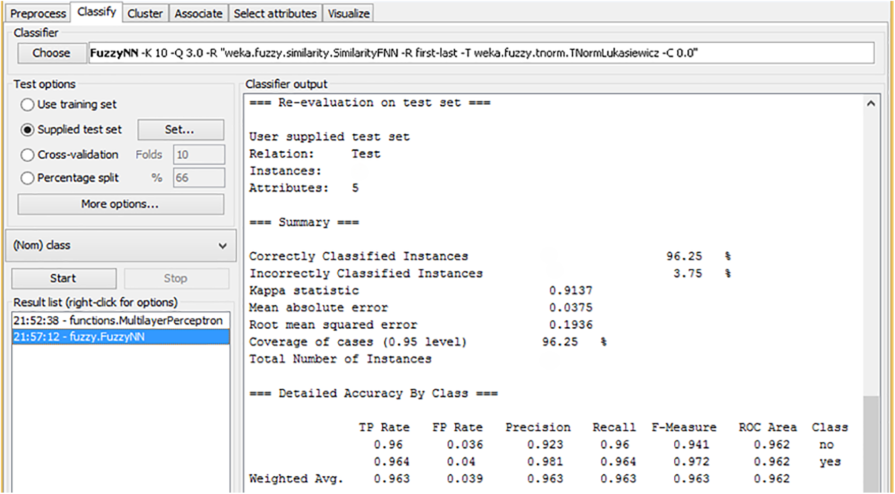Choose the Percentage split radio option
The width and height of the screenshot is (895, 494).
28,178
